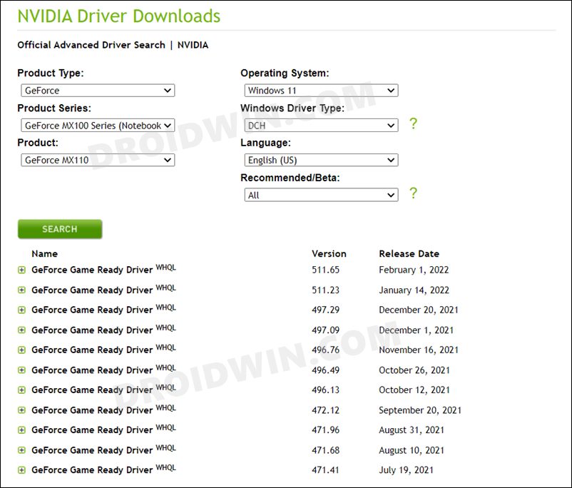Click the Version column header
The width and height of the screenshot is (572, 488).
click(329, 254)
